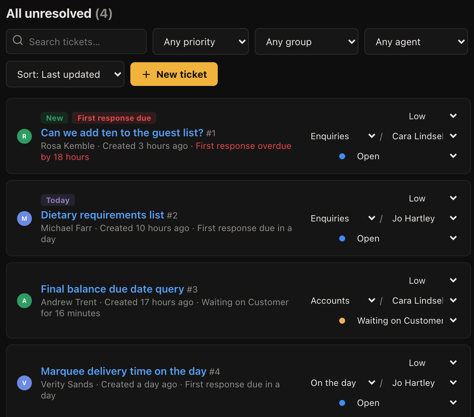Viewport: 474px width, 417px height.
Task: Focus the Search tickets input field
Action: [x=76, y=41]
